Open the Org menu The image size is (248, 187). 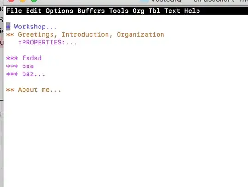click(x=139, y=11)
